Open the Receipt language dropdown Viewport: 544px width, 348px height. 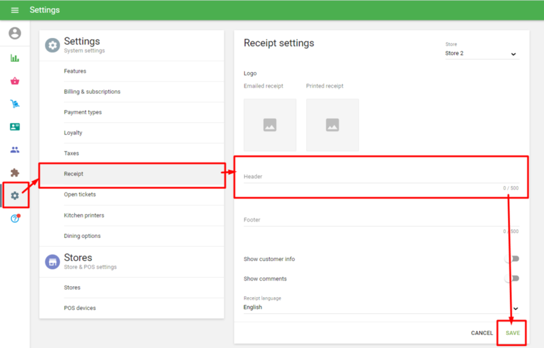click(381, 307)
